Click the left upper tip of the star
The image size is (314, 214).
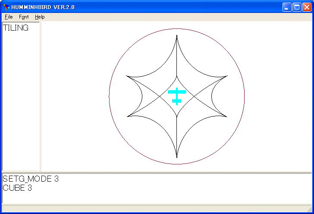pyautogui.click(x=128, y=76)
